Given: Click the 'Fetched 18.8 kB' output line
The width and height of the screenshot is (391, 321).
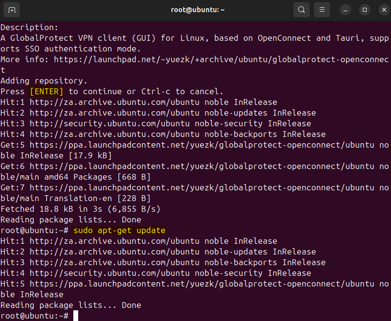Looking at the screenshot, I should [x=80, y=209].
